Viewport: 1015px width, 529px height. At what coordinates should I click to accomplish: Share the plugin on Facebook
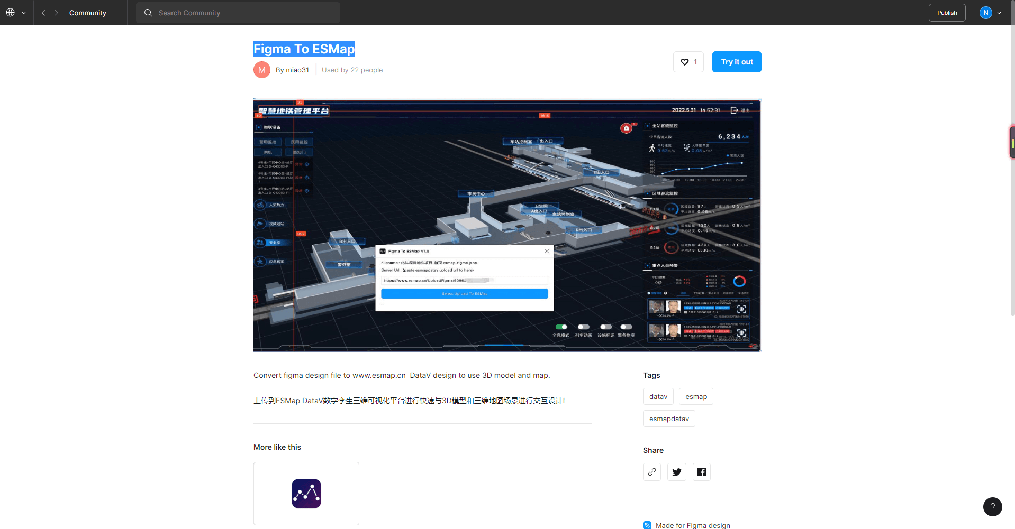tap(701, 471)
